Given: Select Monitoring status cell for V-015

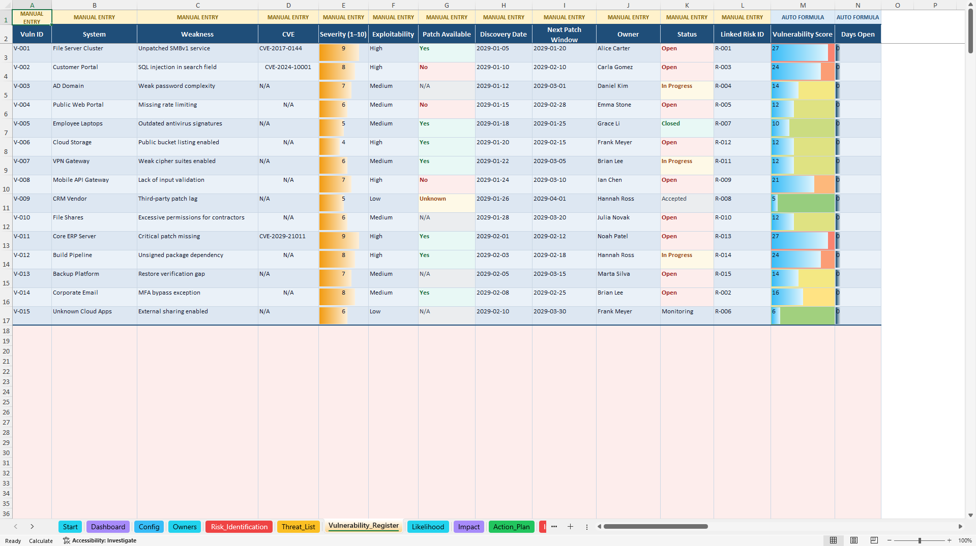Looking at the screenshot, I should pyautogui.click(x=687, y=316).
